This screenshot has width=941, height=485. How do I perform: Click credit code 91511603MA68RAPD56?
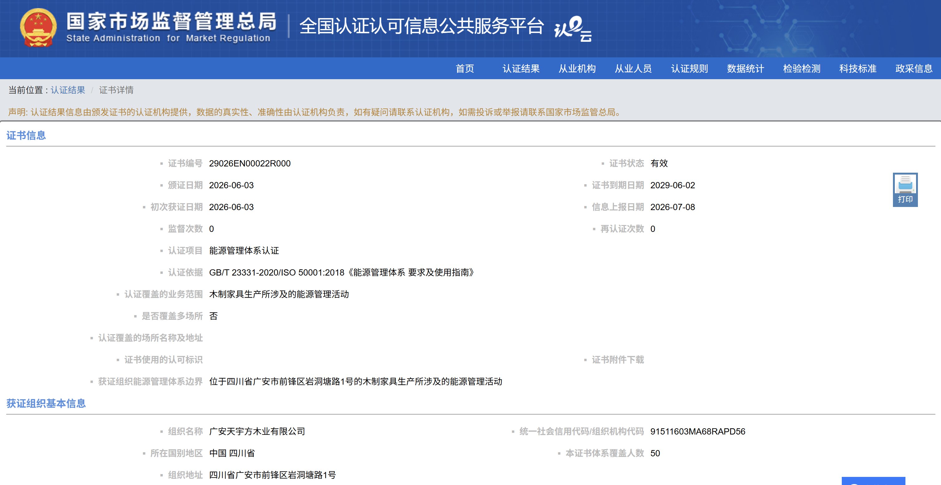698,432
